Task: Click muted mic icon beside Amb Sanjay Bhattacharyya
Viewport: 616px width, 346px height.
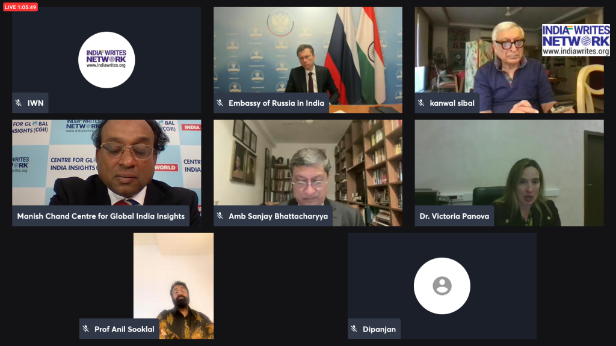Action: pos(220,216)
